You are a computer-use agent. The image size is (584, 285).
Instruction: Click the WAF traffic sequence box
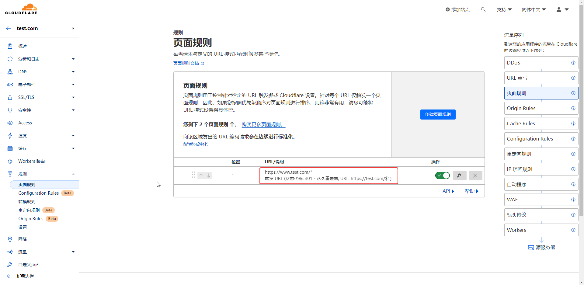pyautogui.click(x=541, y=200)
